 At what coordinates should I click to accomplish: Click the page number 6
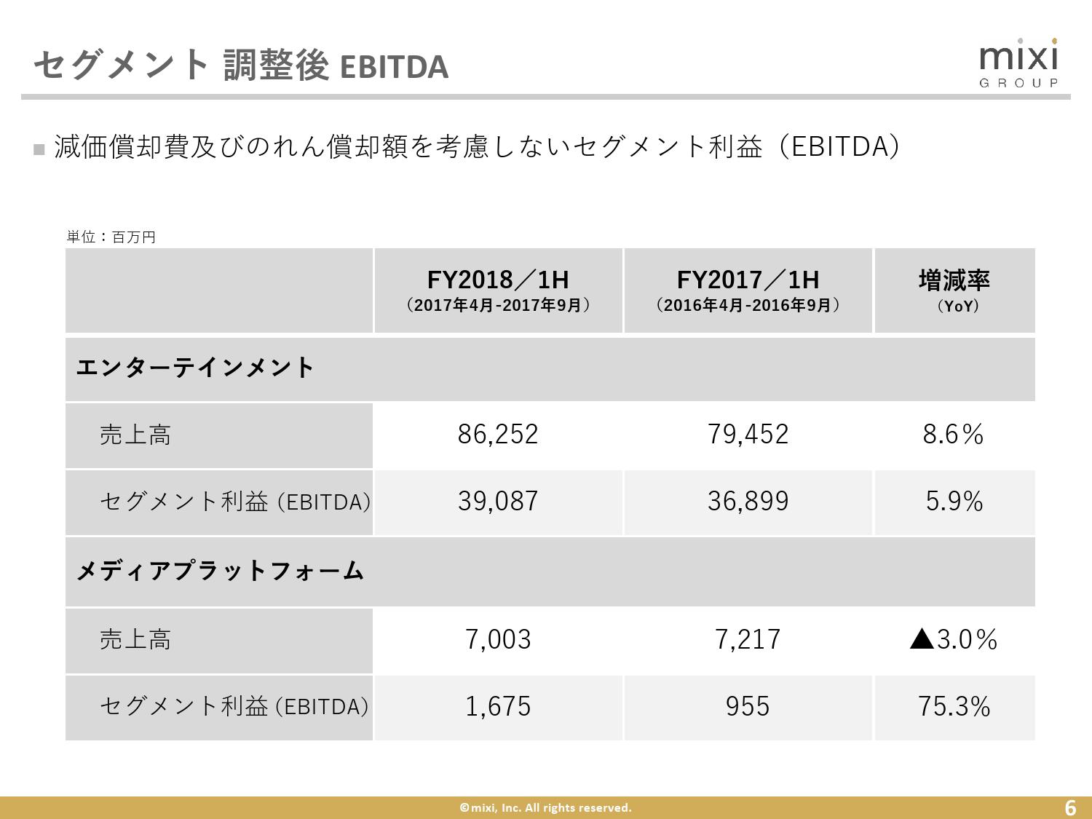point(1070,807)
